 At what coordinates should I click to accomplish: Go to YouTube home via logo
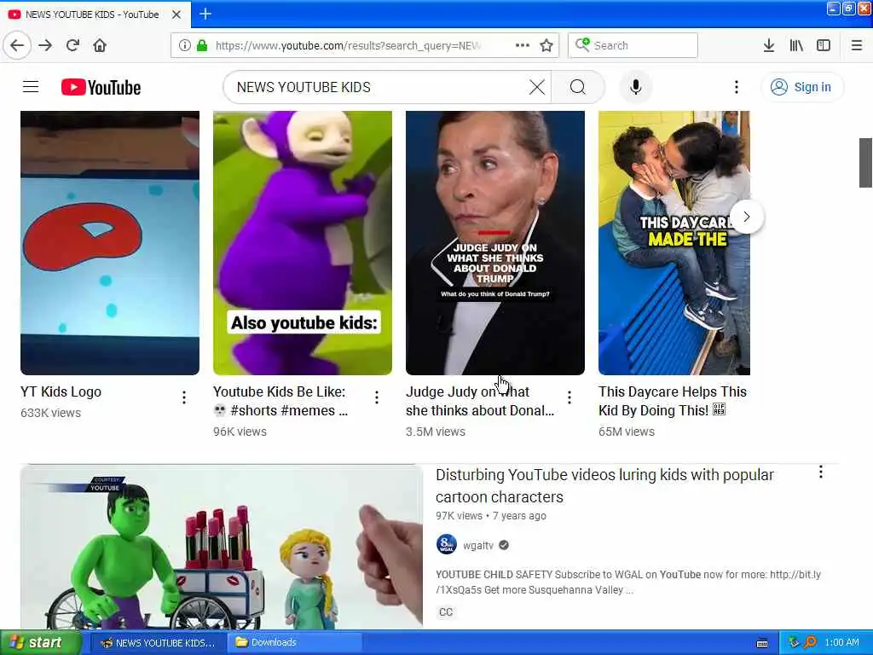pyautogui.click(x=101, y=88)
